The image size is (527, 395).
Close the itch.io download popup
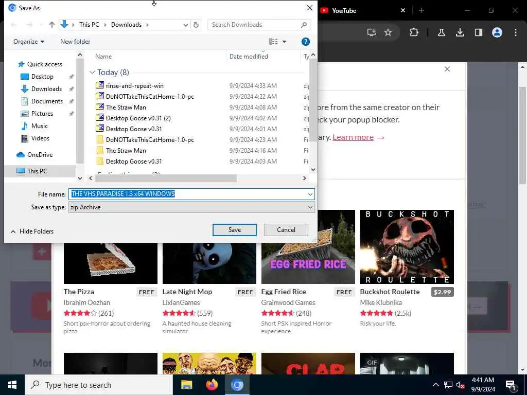click(x=447, y=69)
